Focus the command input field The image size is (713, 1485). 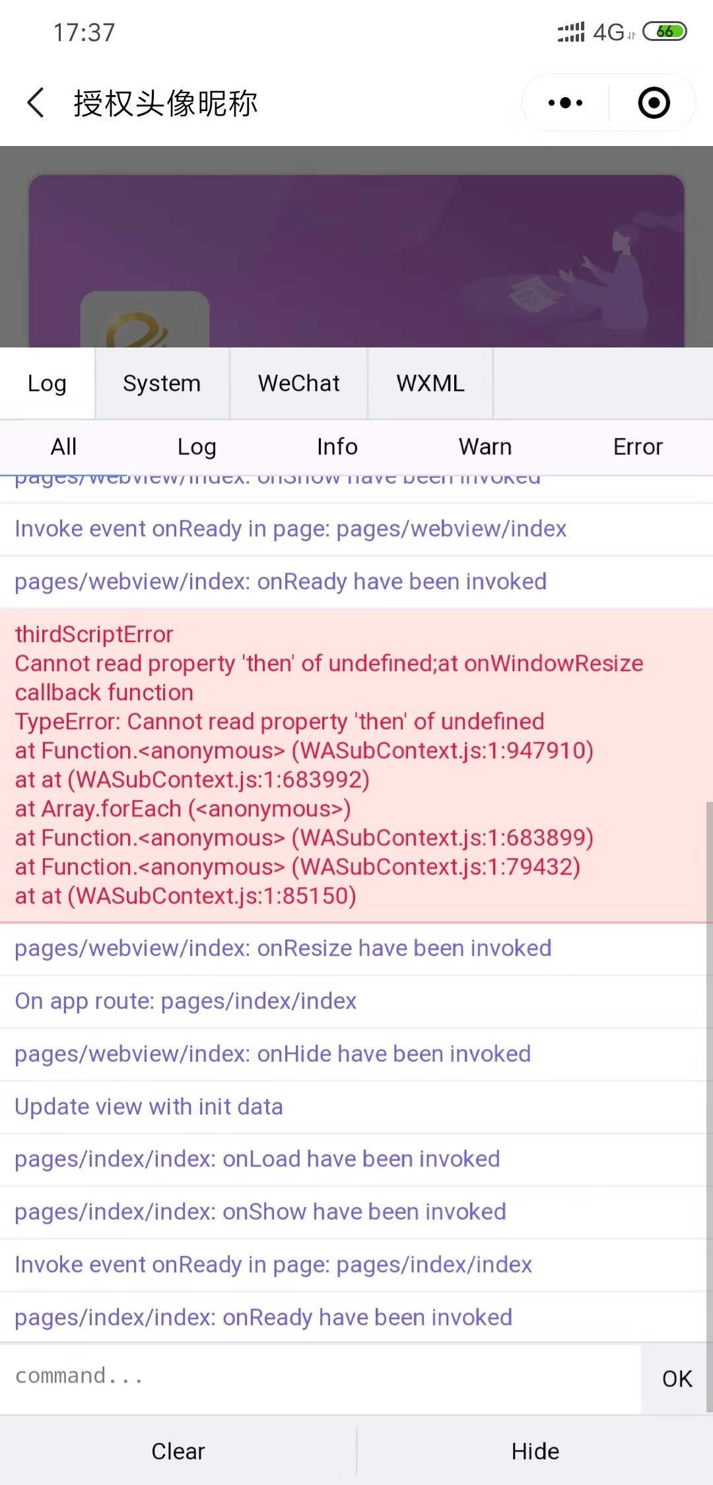point(320,1376)
